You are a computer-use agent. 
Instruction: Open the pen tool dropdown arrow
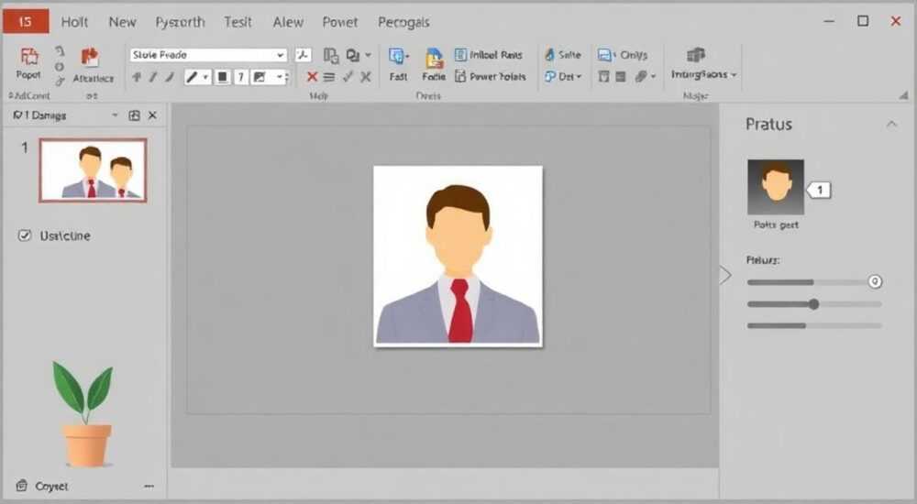[205, 77]
